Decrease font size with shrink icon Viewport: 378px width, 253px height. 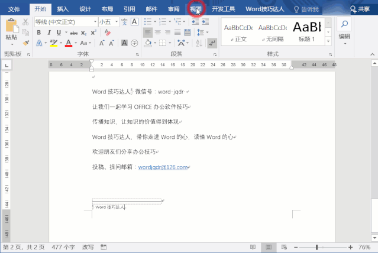pyautogui.click(x=111, y=43)
